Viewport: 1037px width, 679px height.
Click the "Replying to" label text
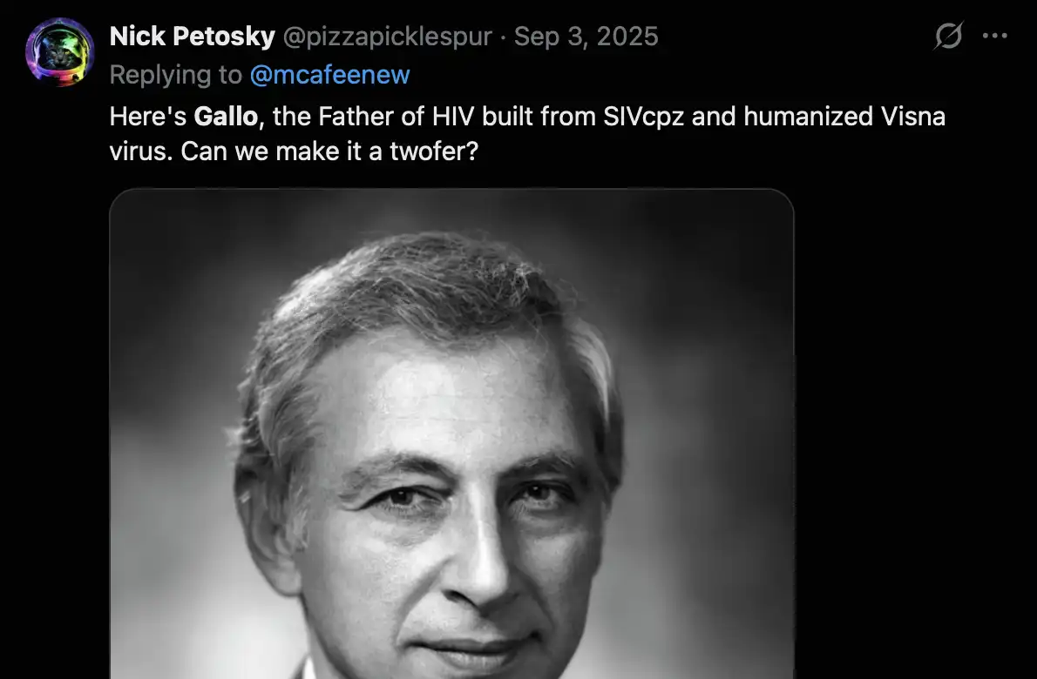click(175, 75)
